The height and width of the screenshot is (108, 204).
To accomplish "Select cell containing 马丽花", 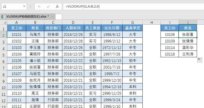I will [x=35, y=74].
